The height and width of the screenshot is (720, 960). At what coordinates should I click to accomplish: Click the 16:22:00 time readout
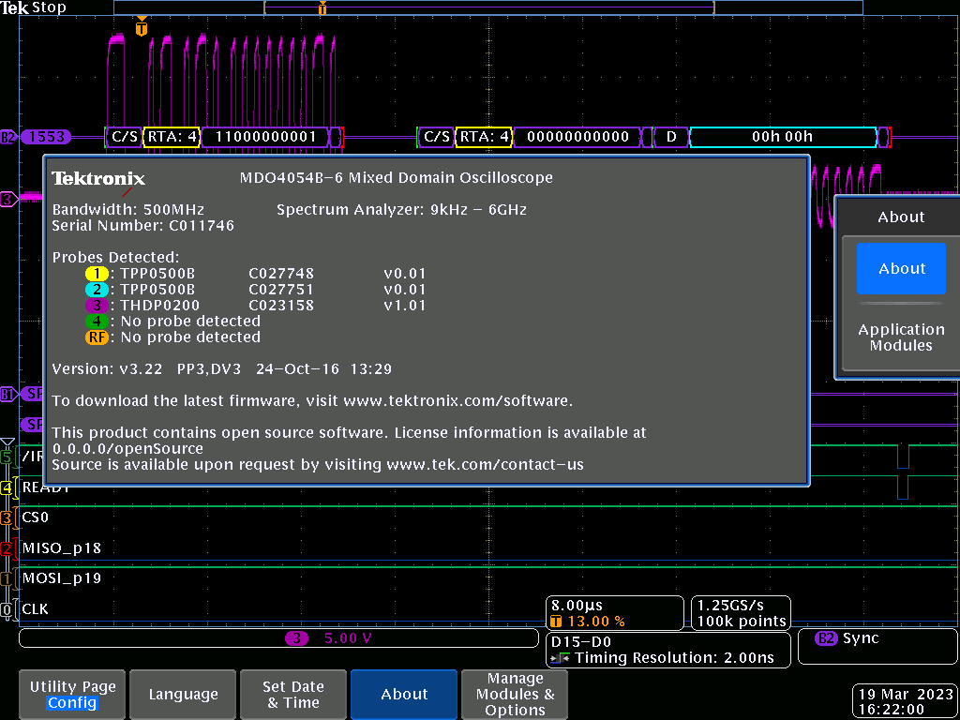891,710
